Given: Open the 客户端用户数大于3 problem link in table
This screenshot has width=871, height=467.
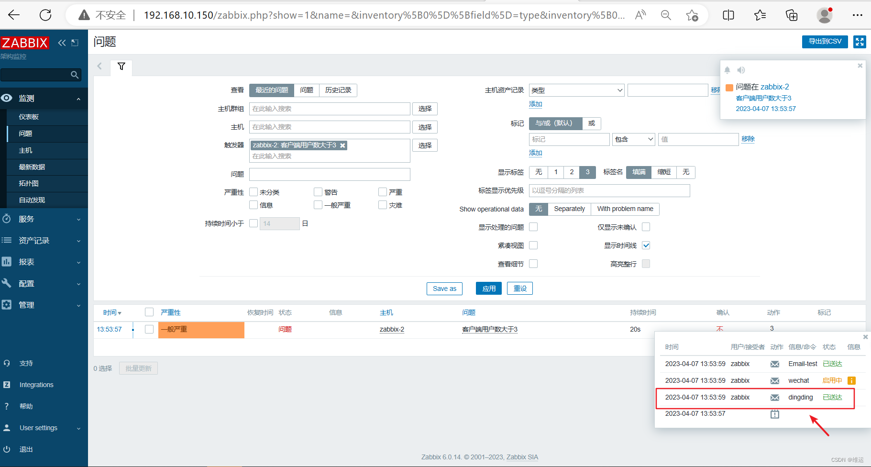Looking at the screenshot, I should (x=490, y=329).
